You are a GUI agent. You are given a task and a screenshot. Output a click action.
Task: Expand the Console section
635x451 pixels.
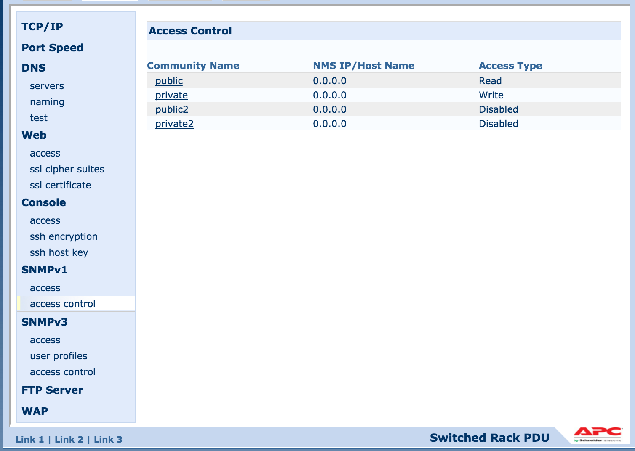pos(44,202)
